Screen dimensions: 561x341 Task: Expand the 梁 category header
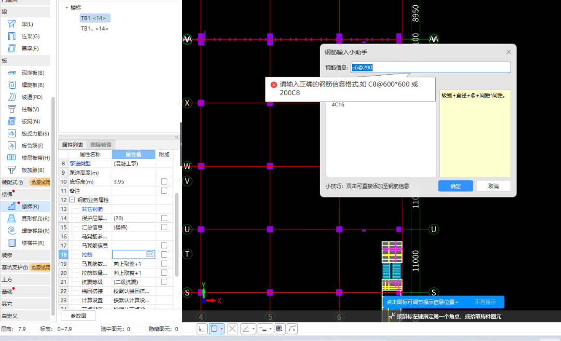tap(25, 12)
